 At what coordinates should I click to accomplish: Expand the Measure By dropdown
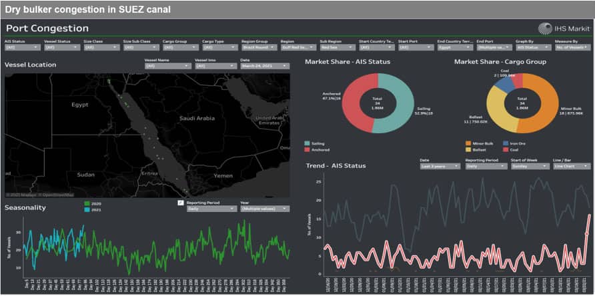point(572,48)
